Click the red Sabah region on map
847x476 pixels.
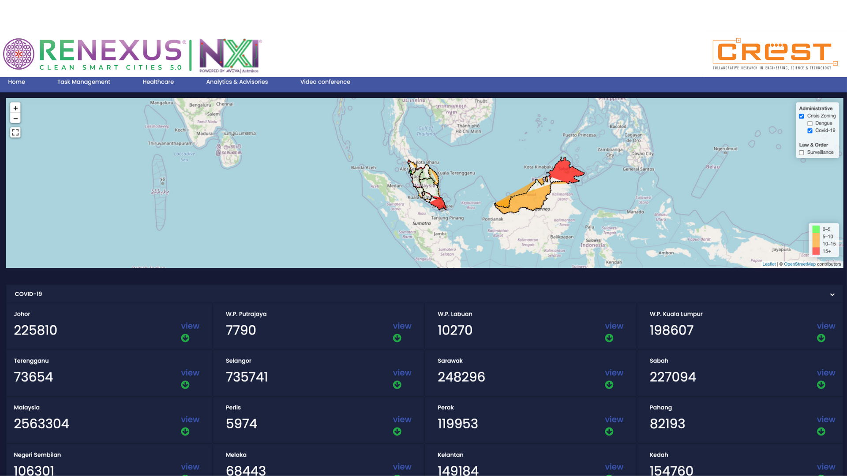[566, 172]
